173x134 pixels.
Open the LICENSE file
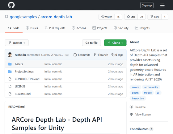tap(20, 87)
